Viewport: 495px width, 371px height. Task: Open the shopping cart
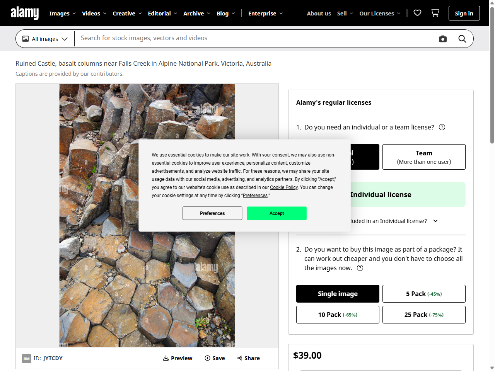435,13
